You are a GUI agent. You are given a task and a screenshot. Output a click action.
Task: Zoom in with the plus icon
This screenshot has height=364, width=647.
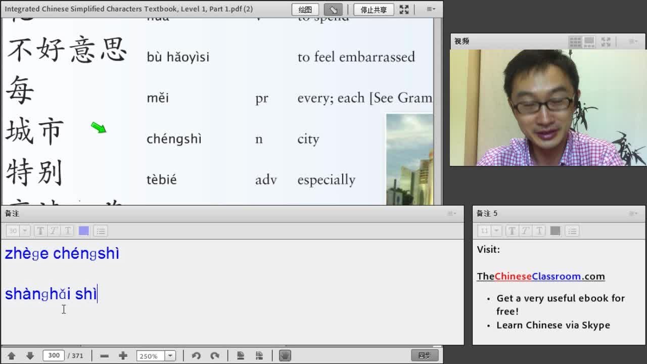(x=123, y=356)
